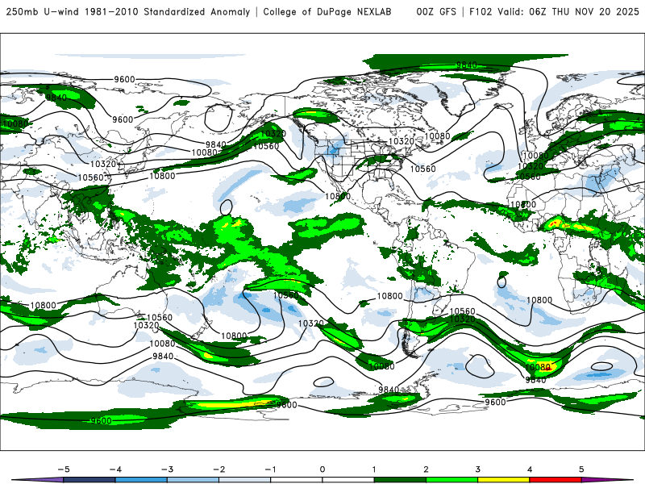Click the "3" colorbar tick label
This screenshot has height=484, width=645.
coord(478,469)
